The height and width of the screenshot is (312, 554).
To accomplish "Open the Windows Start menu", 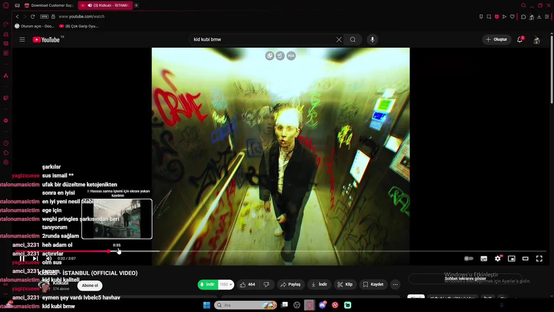I will [x=206, y=305].
